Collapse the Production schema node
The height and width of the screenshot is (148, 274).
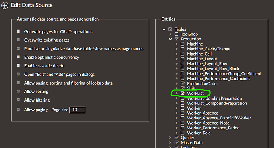[170, 39]
